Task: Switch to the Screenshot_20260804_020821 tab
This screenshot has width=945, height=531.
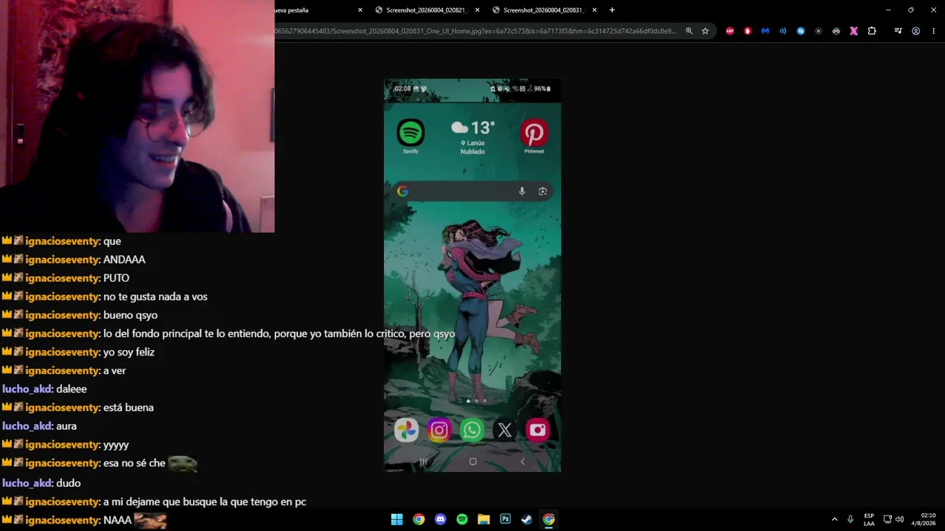Action: pyautogui.click(x=427, y=10)
